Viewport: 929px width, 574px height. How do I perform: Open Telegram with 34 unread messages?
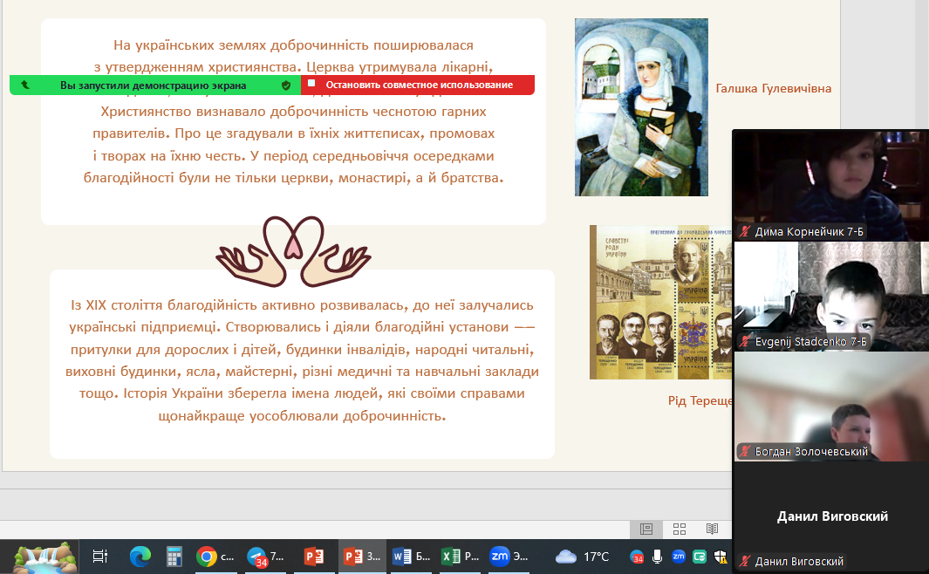point(265,557)
